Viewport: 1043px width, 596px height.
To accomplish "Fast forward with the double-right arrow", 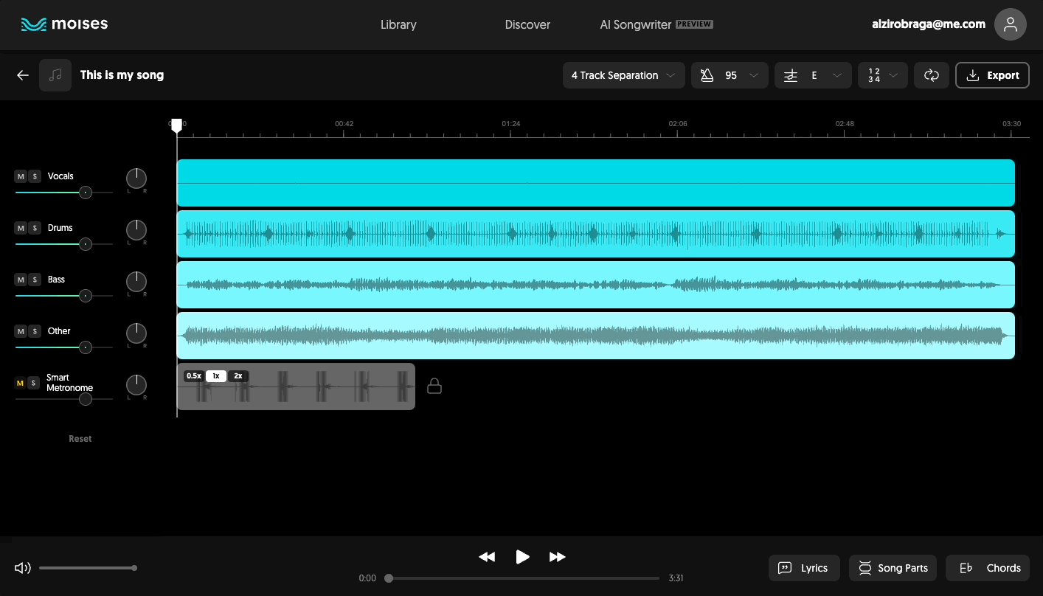I will tap(558, 557).
